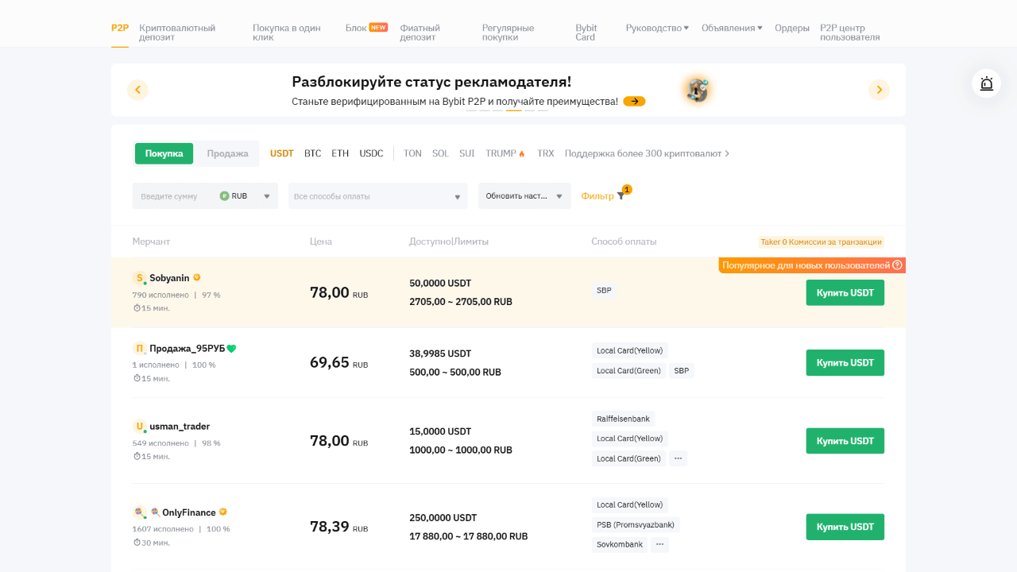
Task: Click the banner previous arrow
Action: coord(137,90)
